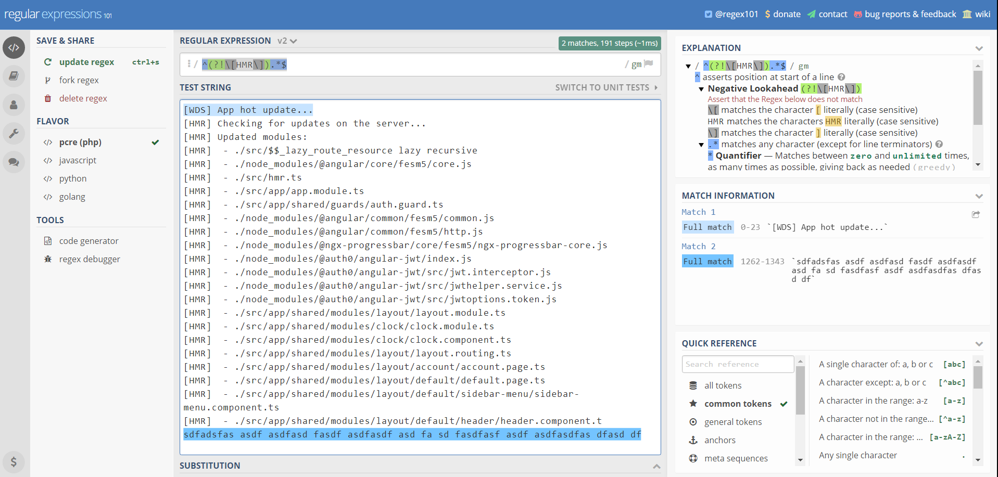Image resolution: width=998 pixels, height=477 pixels.
Task: Show common tokens category
Action: coord(738,404)
